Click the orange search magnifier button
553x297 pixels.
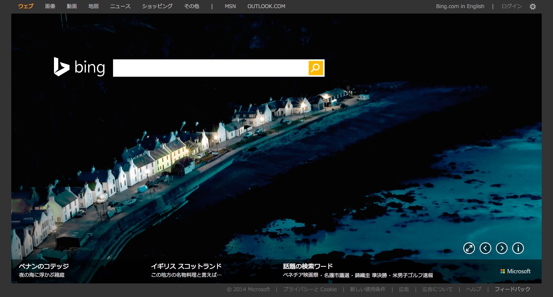click(316, 68)
